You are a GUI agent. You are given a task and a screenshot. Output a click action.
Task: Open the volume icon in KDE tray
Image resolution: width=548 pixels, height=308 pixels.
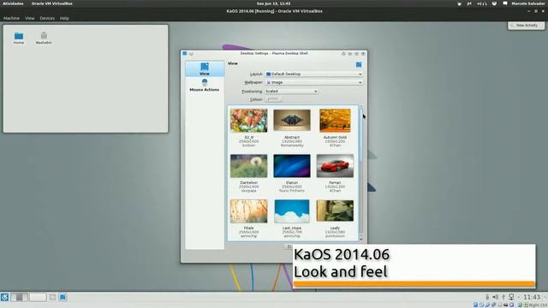point(495,297)
